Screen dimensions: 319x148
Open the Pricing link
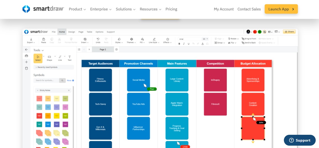tap(171, 9)
